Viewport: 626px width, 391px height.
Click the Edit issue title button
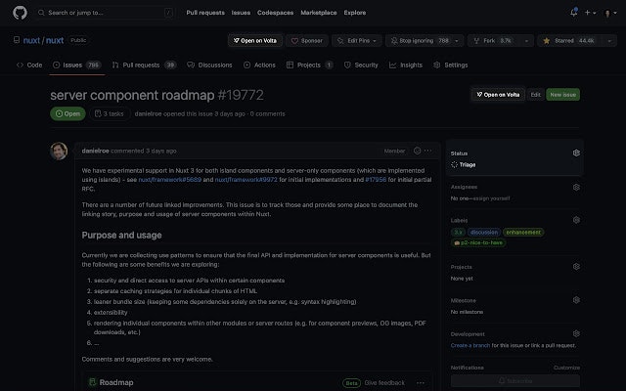pos(535,95)
